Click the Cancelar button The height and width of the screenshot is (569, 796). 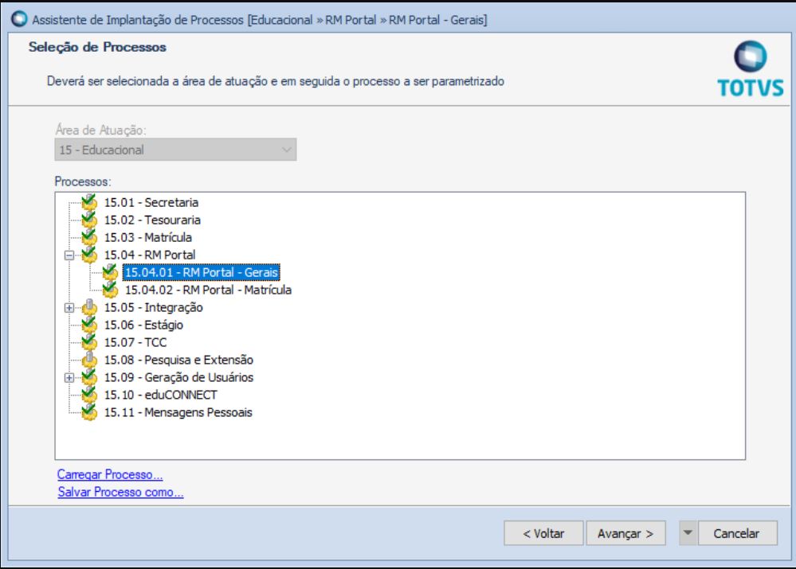pos(737,533)
